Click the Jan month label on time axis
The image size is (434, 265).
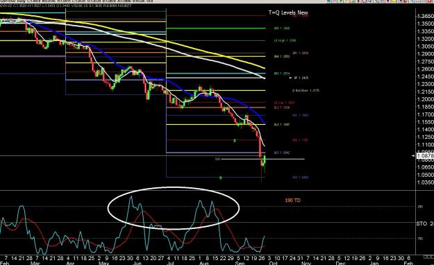pyautogui.click(x=374, y=263)
